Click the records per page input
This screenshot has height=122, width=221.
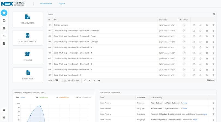coord(65,81)
